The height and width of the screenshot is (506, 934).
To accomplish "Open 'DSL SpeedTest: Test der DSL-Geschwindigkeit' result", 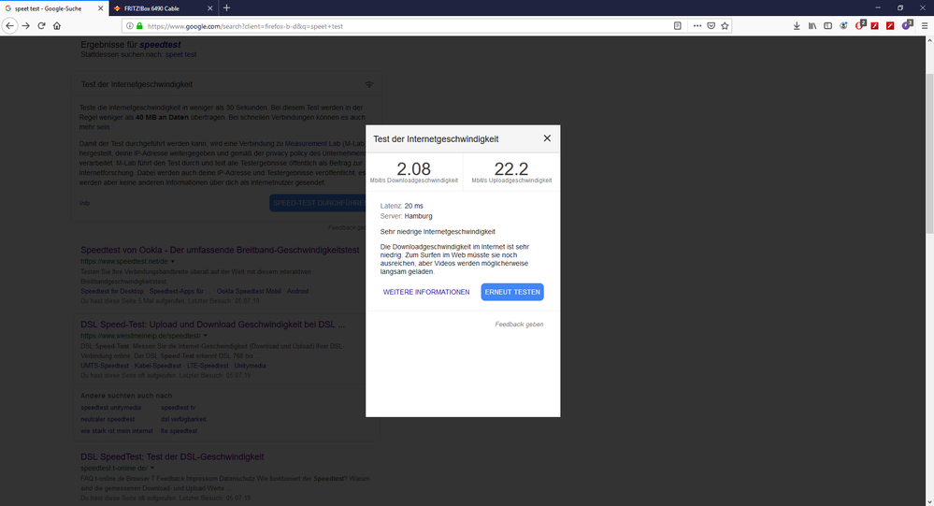I will click(172, 456).
